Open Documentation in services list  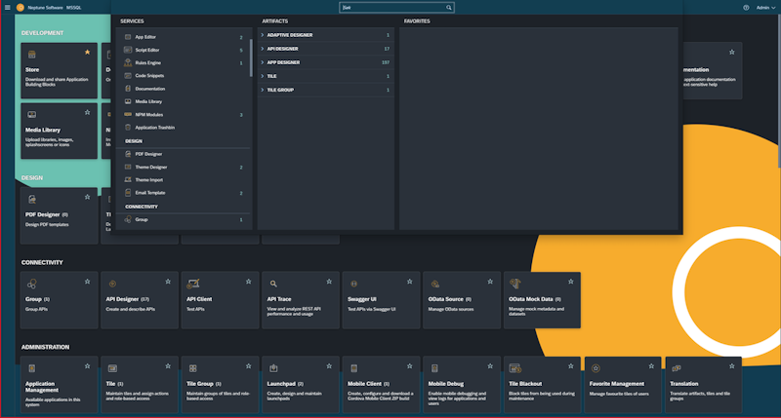click(184, 89)
